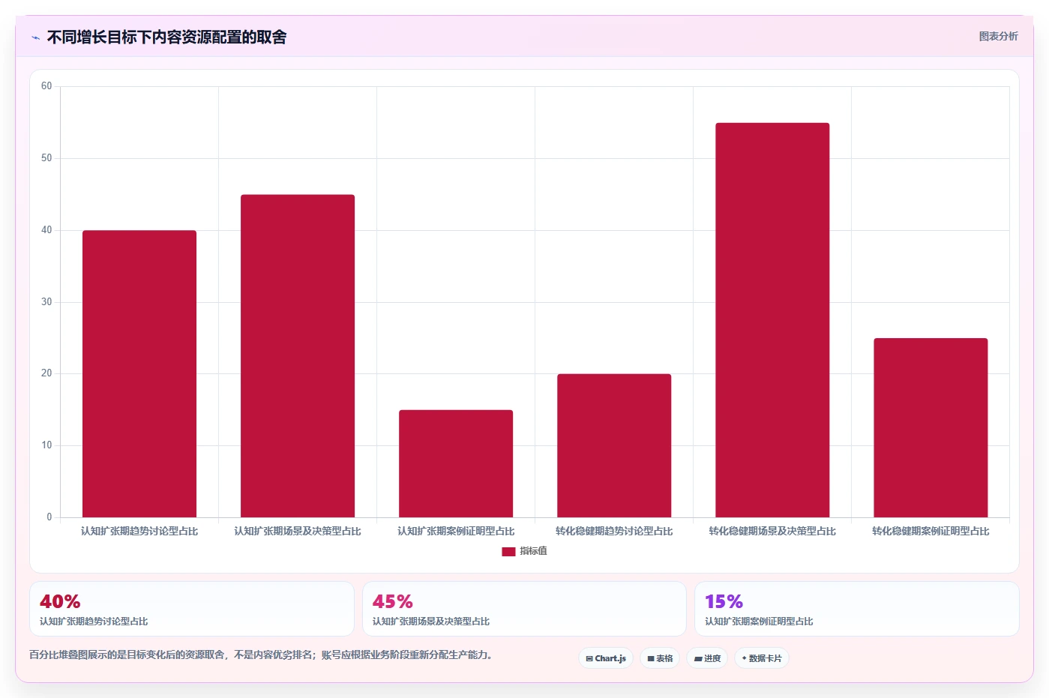Click card label 认知扩张期案例证明型占比 under 15%
The width and height of the screenshot is (1049, 698).
pos(759,622)
